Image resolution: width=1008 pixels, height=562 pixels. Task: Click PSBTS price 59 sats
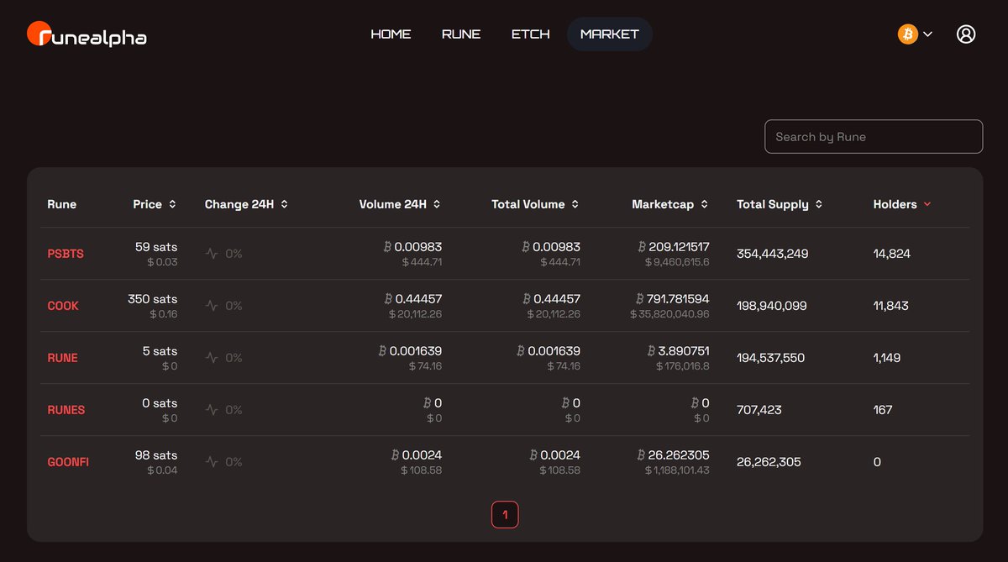[x=156, y=247]
